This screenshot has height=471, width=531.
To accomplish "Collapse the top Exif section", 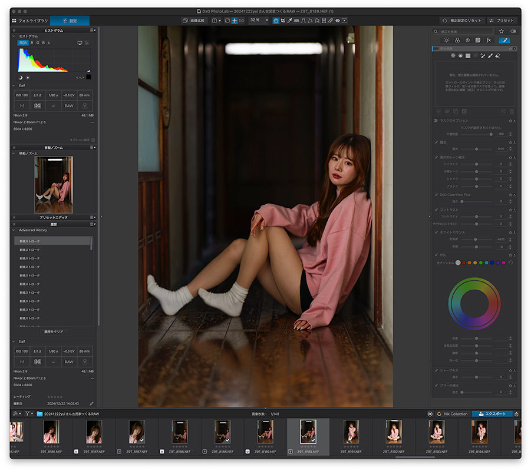I will (x=14, y=85).
